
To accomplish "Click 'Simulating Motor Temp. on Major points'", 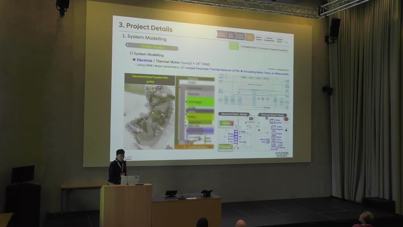I will [x=266, y=73].
